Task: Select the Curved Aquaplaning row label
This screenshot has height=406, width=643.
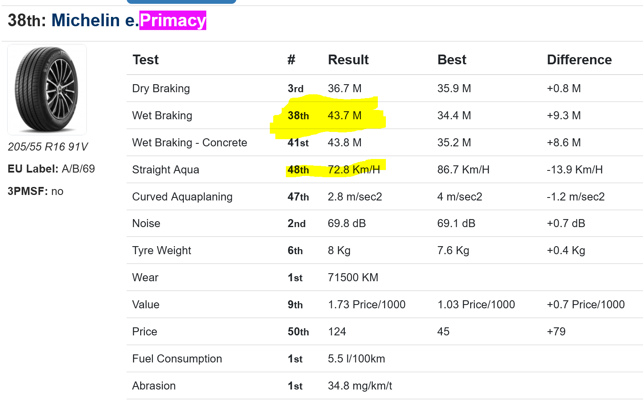Action: click(182, 197)
